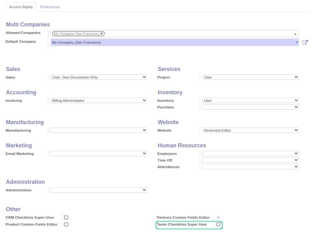The width and height of the screenshot is (315, 241).
Task: Open Invoicing Billing Administrator dropdown
Action: coord(99,101)
